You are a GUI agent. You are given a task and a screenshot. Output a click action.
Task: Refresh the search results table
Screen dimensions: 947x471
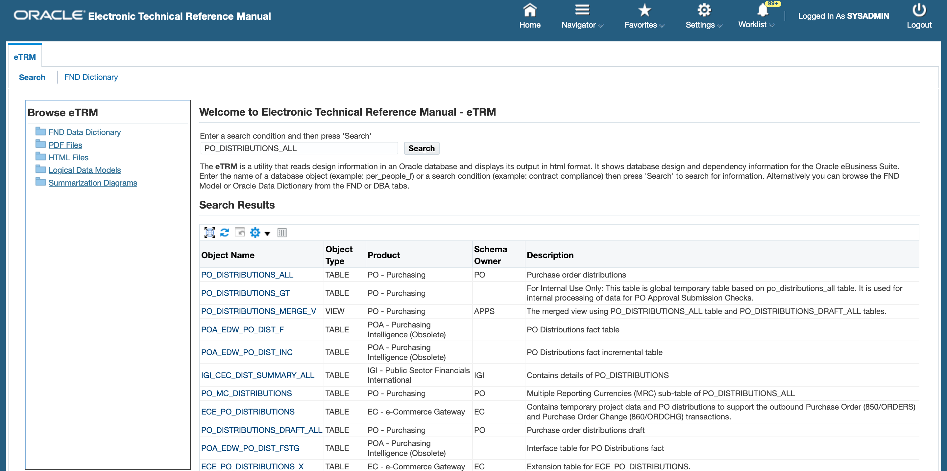click(x=224, y=232)
